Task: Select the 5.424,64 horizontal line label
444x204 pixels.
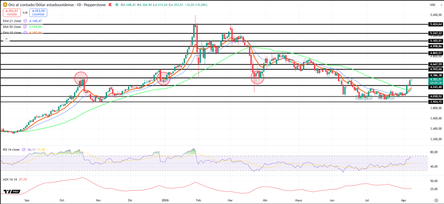Action: click(x=435, y=25)
